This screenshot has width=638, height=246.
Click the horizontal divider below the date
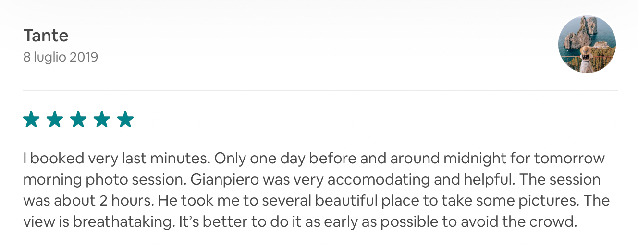320,91
